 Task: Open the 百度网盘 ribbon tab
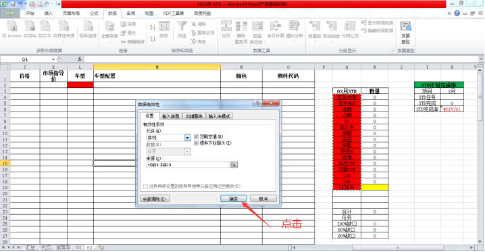[202, 14]
